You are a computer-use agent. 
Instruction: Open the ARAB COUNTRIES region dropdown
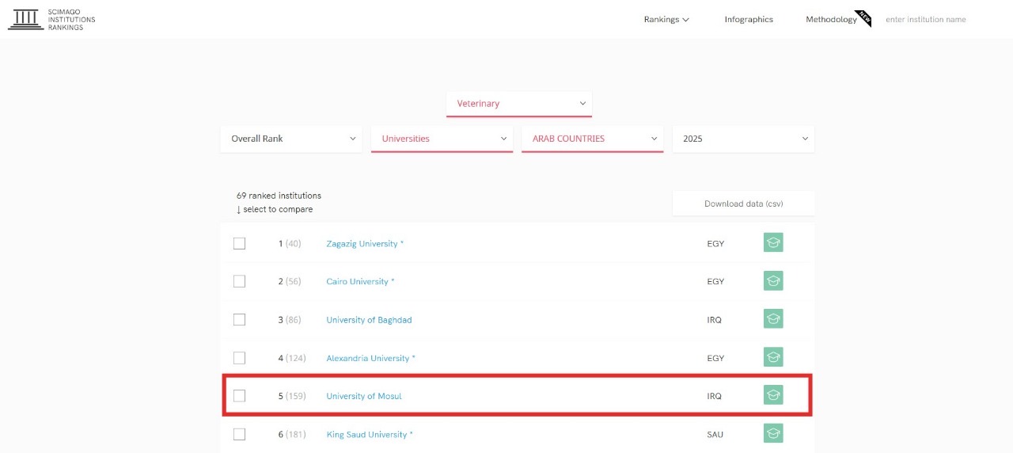click(592, 139)
